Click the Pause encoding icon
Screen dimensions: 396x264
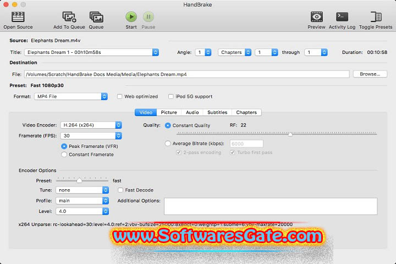click(148, 17)
